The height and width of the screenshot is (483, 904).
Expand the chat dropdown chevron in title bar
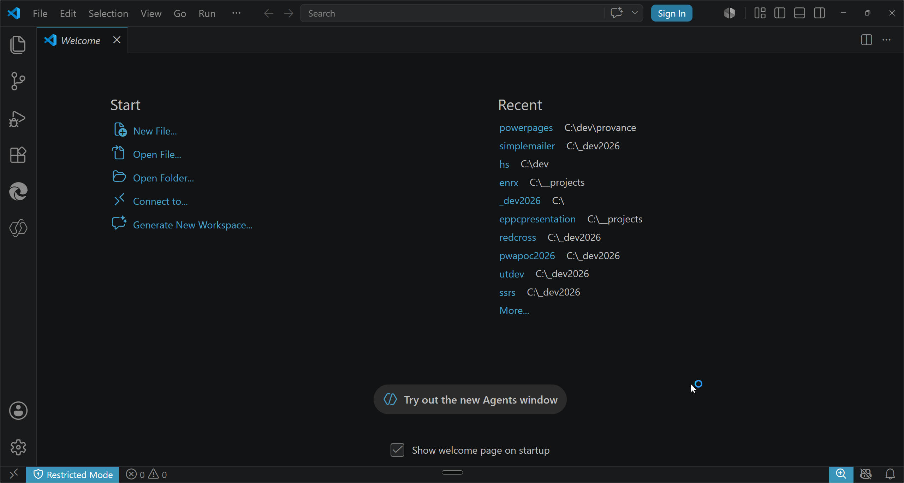(x=635, y=13)
